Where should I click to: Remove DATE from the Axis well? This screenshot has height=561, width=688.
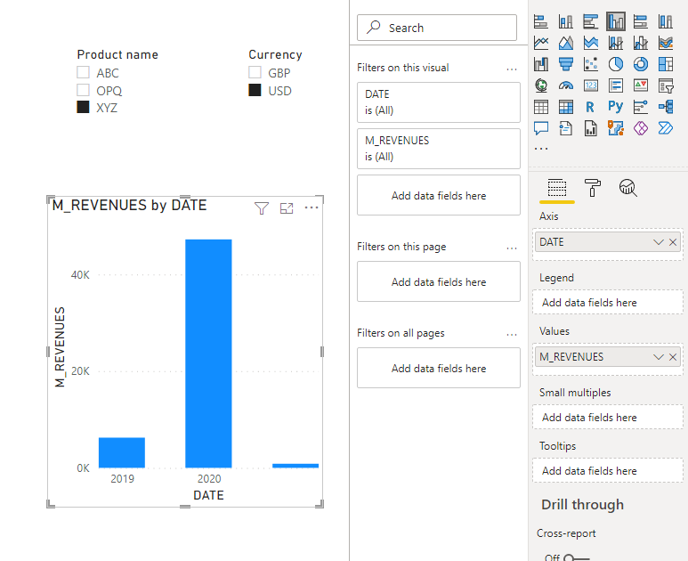coord(673,242)
